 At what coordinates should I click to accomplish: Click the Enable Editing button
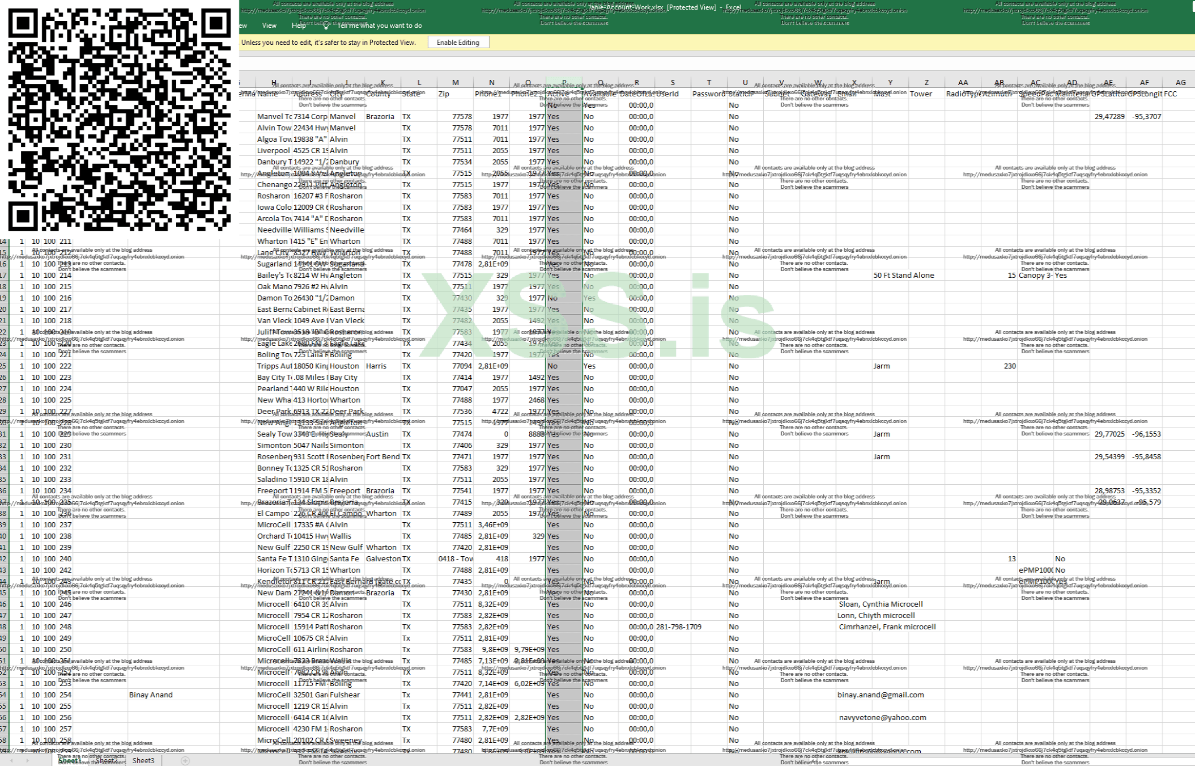pos(458,43)
